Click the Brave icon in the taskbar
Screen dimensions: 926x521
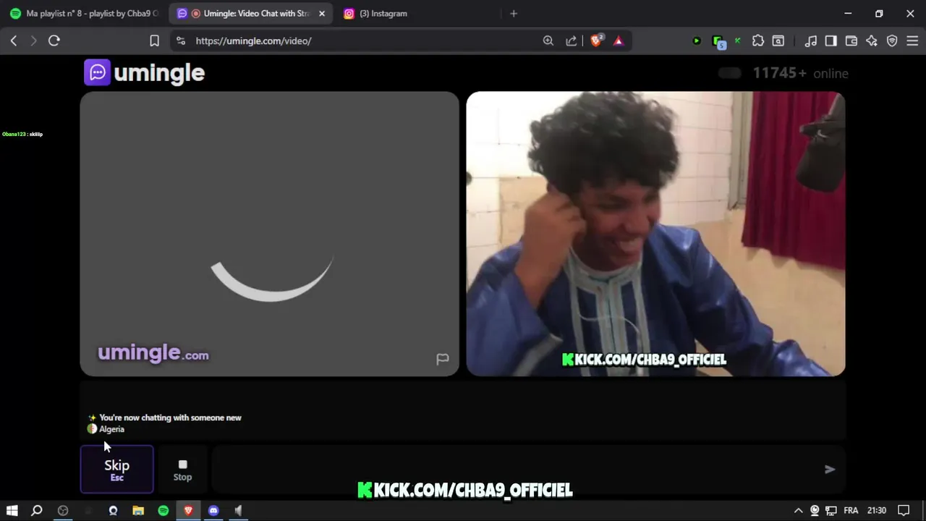(x=188, y=511)
